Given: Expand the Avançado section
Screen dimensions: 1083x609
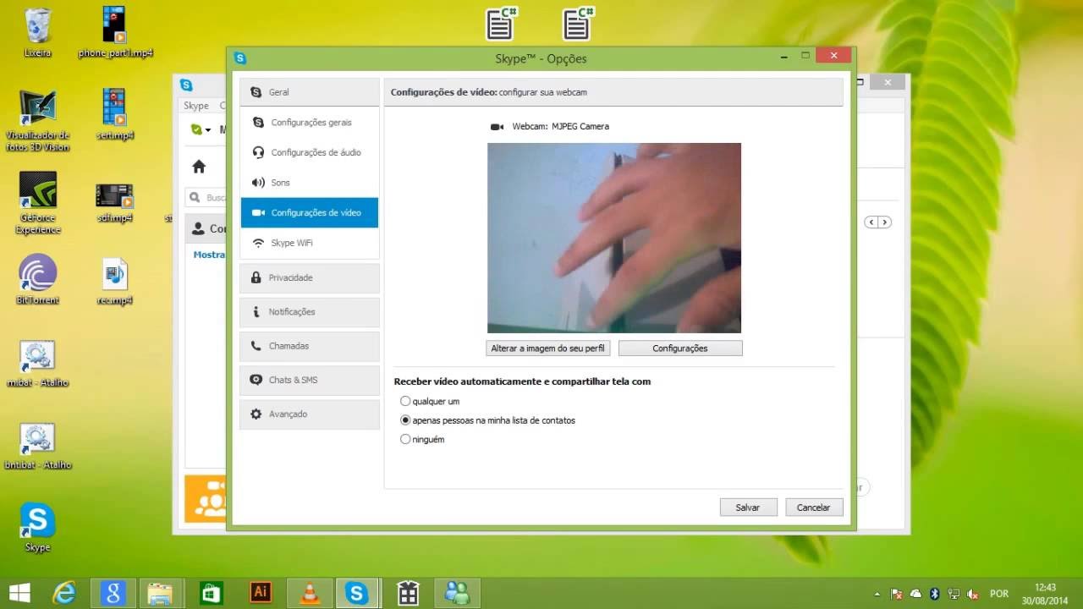Looking at the screenshot, I should pyautogui.click(x=310, y=414).
